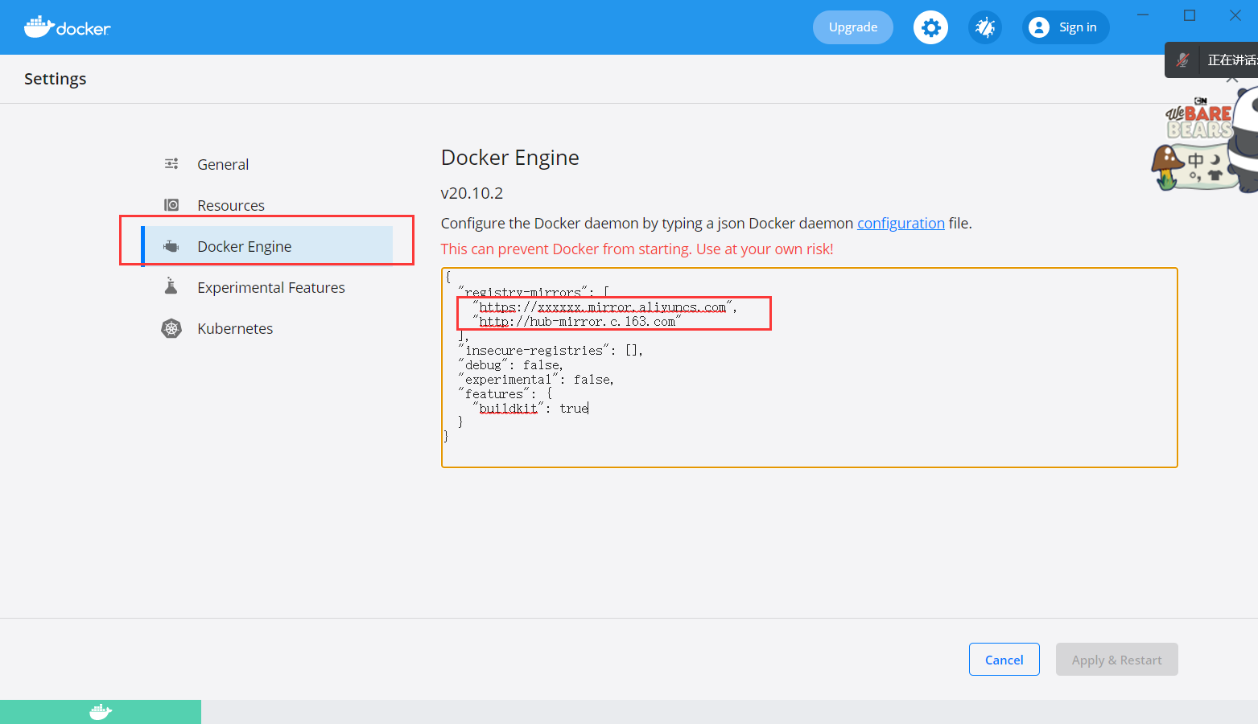This screenshot has width=1258, height=724.
Task: Open the Experimental Features tab
Action: [x=271, y=287]
